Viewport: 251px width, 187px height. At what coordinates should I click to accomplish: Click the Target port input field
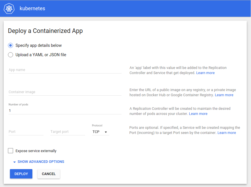pyautogui.click(x=68, y=131)
